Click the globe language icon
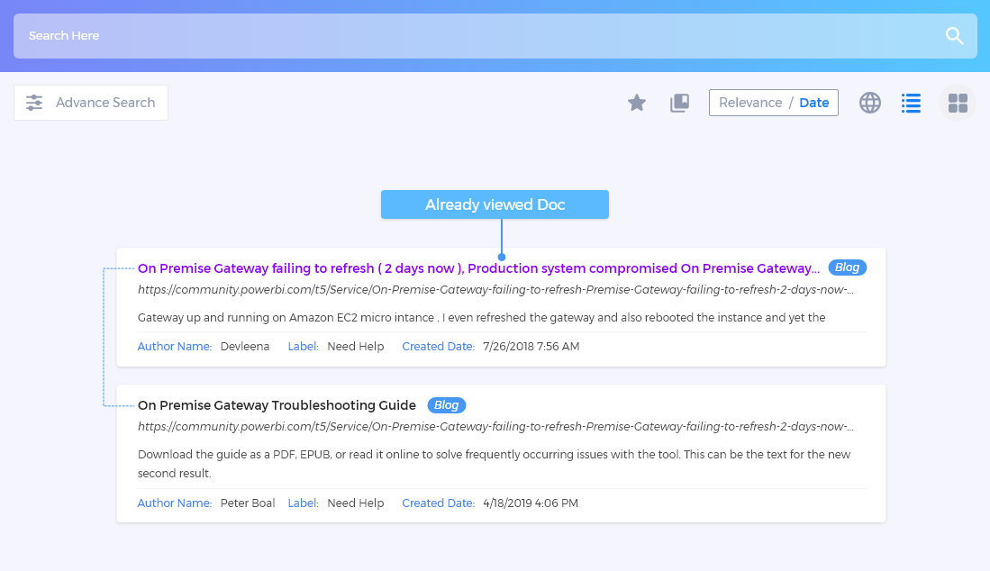The height and width of the screenshot is (571, 990). [869, 103]
